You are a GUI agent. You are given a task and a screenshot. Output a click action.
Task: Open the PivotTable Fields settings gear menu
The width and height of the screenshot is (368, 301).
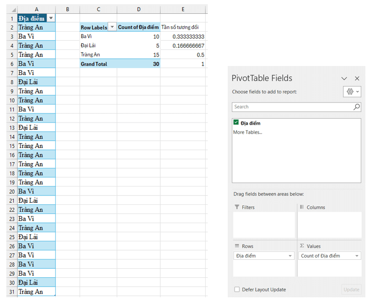pyautogui.click(x=352, y=91)
